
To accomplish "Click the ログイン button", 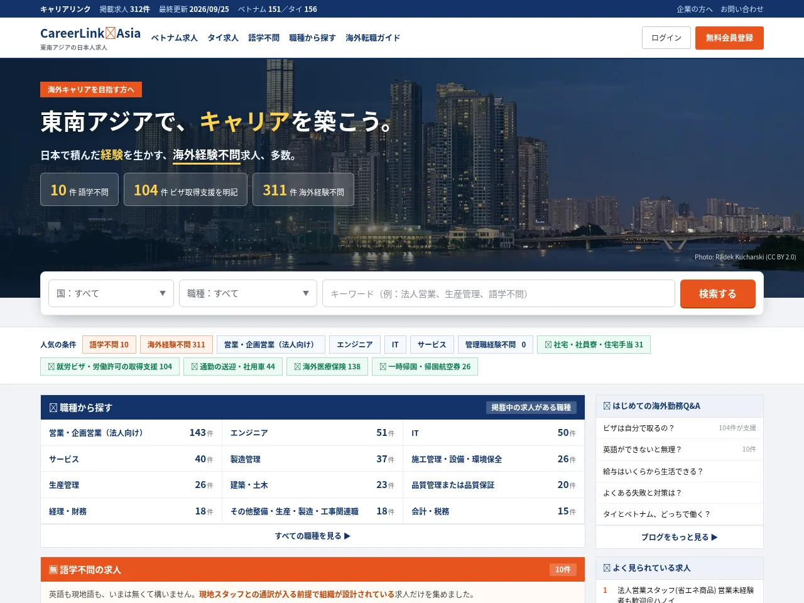I will click(x=666, y=38).
